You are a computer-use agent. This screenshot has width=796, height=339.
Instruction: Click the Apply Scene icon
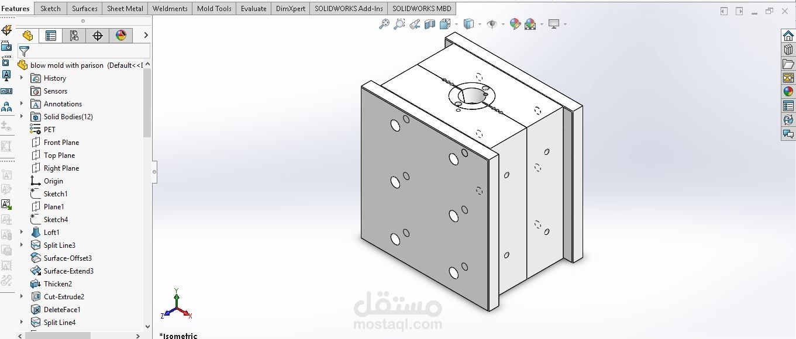[x=530, y=24]
